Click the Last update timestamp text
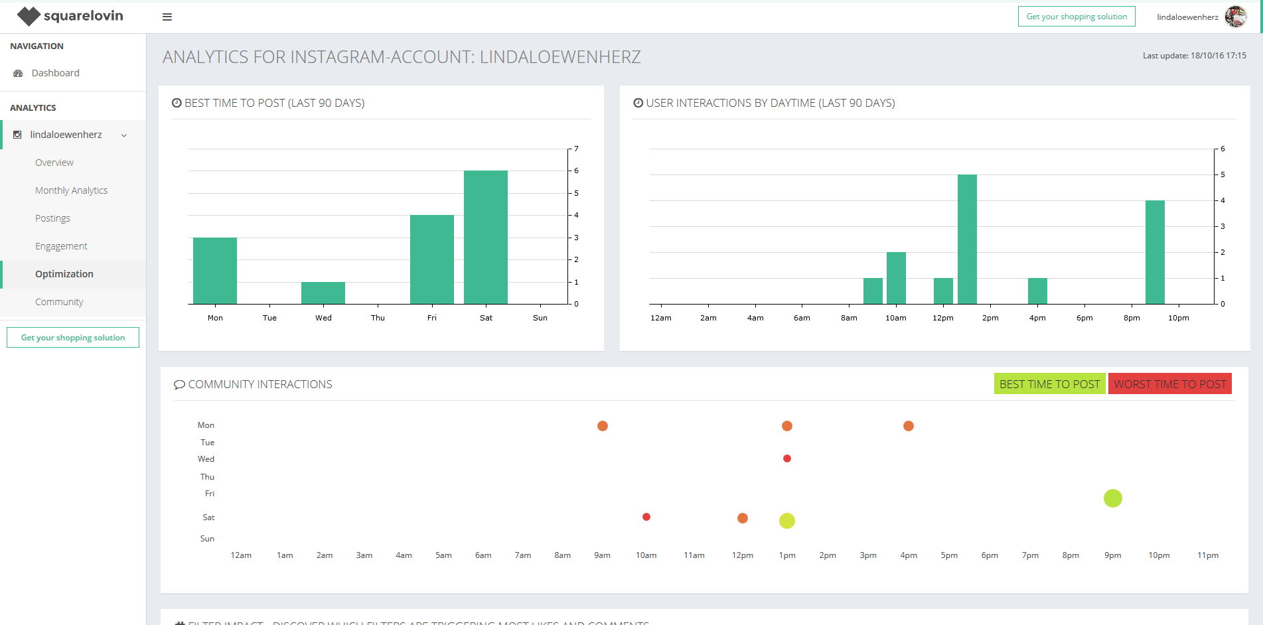 [1194, 56]
